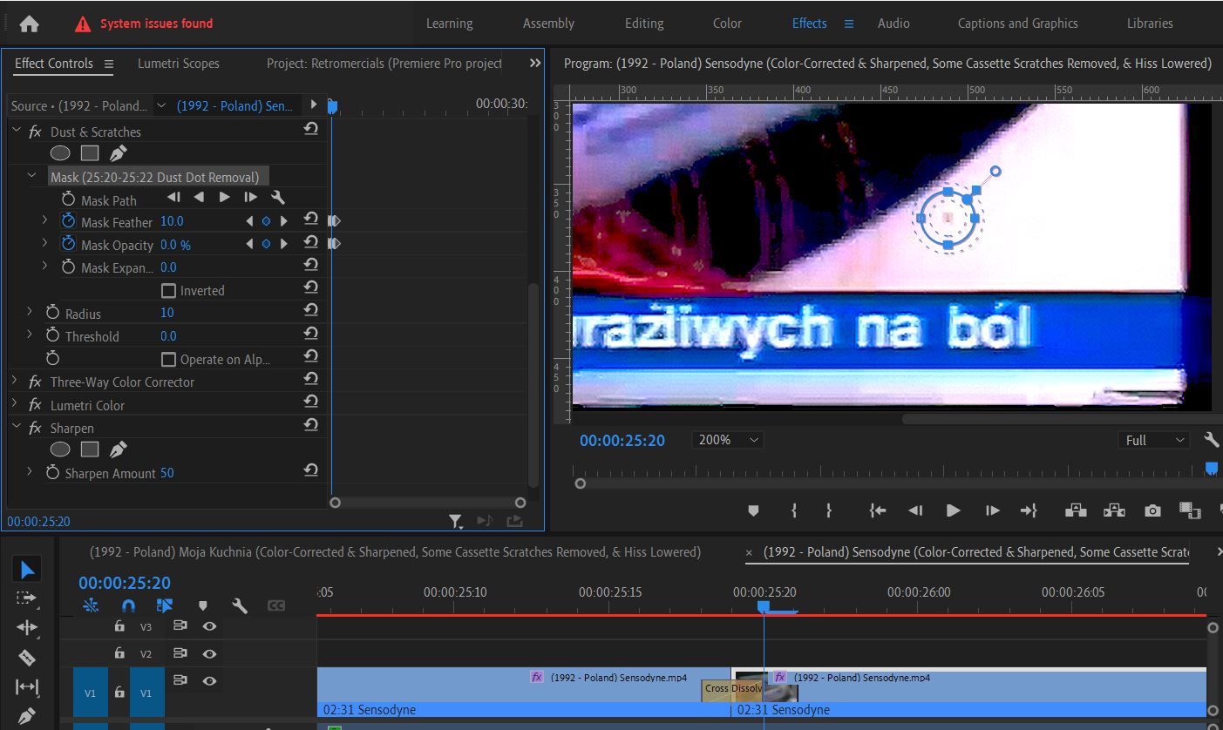Viewport: 1223px width, 730px height.
Task: Select the Cross Dissolve transition on timeline
Action: [732, 688]
